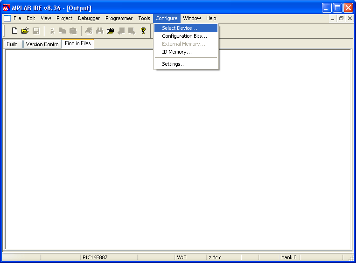Switch to the Build tab
Viewport: 356px width, 263px height.
click(x=12, y=44)
